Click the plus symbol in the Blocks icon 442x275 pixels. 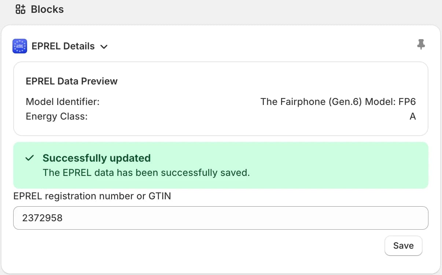23,7
